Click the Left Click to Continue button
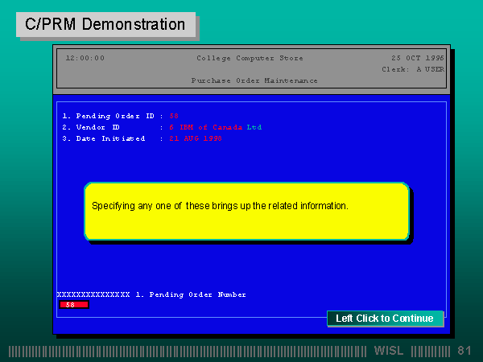Viewport: 483px width, 362px height. point(385,319)
